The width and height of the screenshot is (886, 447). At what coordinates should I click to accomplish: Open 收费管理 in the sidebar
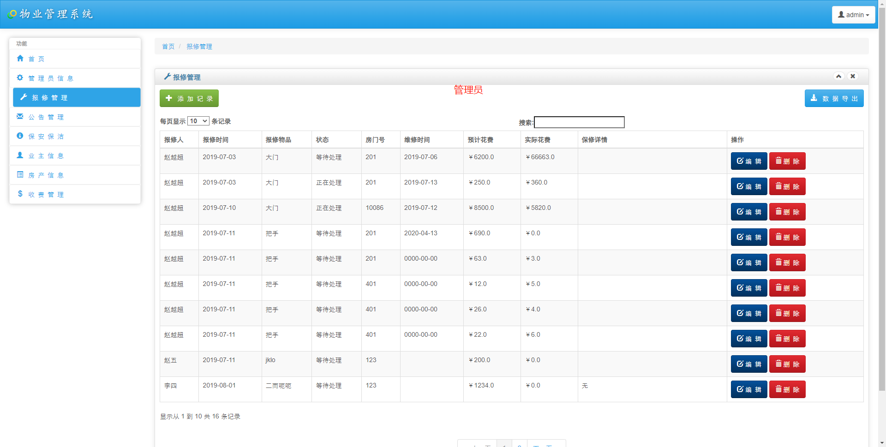75,195
